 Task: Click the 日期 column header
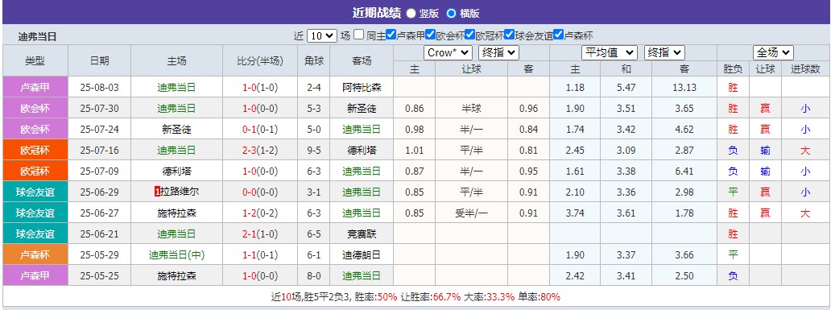100,60
